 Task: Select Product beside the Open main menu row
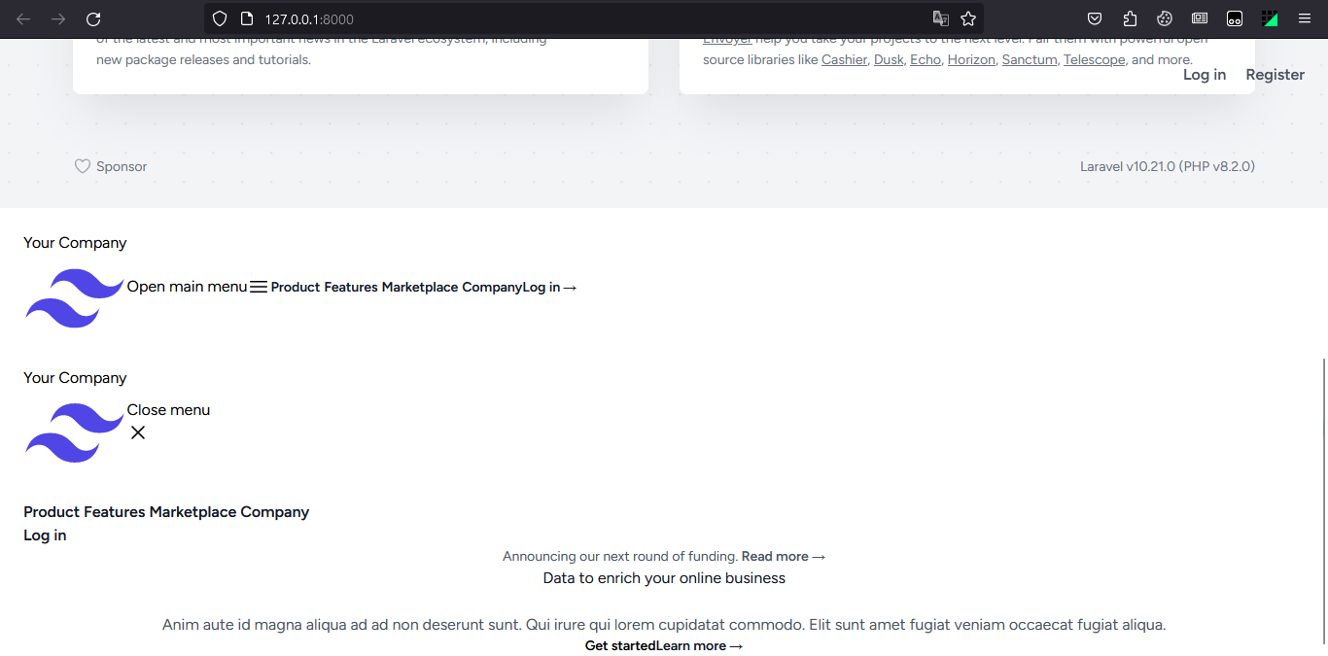click(x=296, y=288)
